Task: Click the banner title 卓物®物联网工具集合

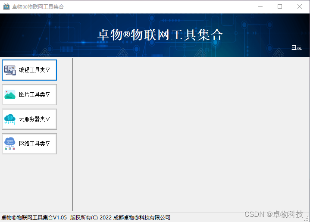Action: [x=160, y=35]
